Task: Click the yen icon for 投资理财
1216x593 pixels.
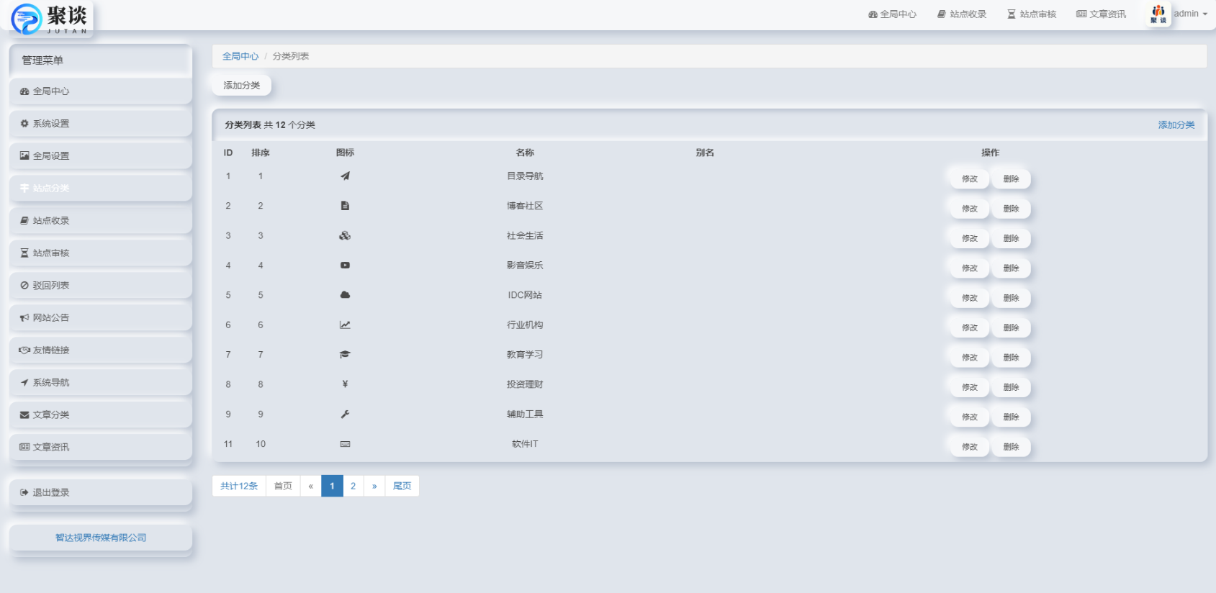Action: pos(345,384)
